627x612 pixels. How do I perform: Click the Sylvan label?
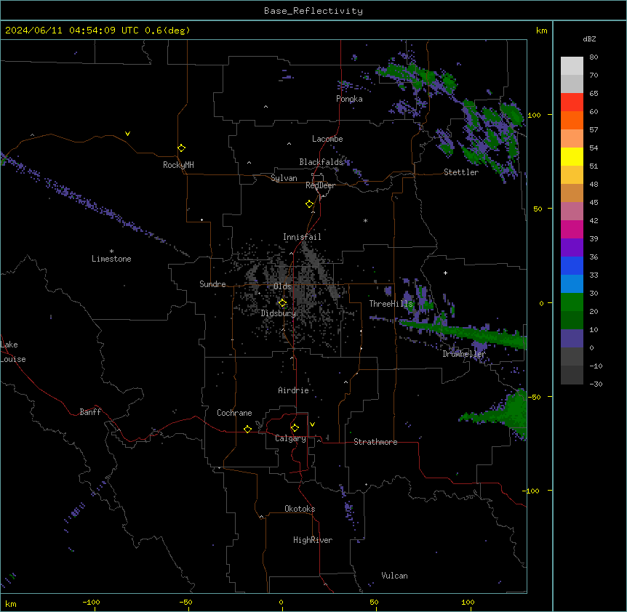coord(284,178)
